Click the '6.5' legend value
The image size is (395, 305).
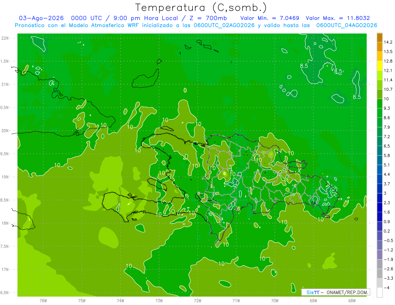coord(387,146)
